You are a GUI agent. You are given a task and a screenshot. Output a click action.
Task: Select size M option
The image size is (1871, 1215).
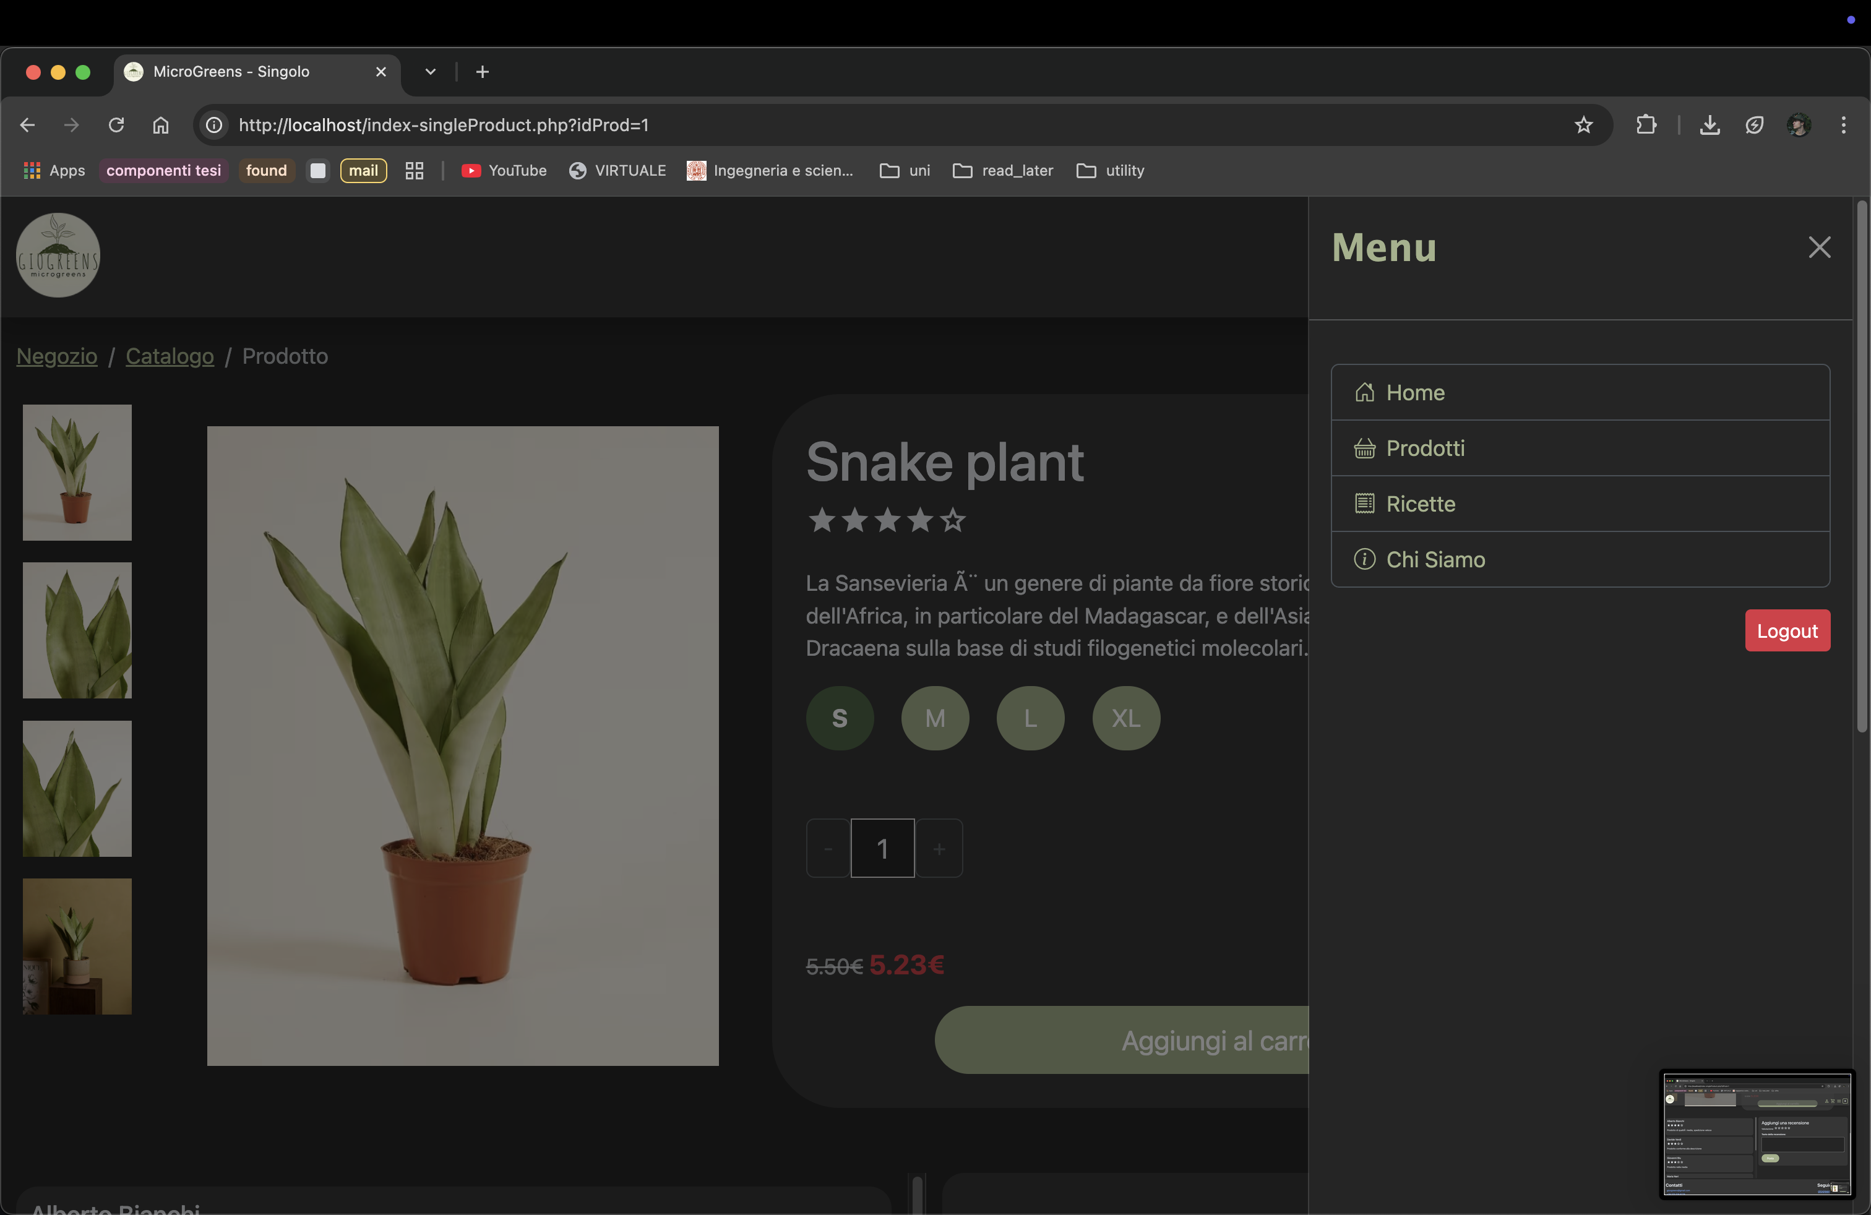click(935, 718)
